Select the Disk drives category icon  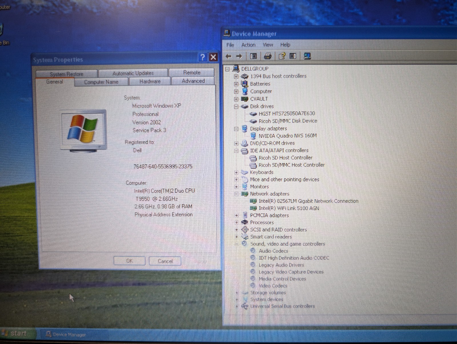pyautogui.click(x=244, y=106)
